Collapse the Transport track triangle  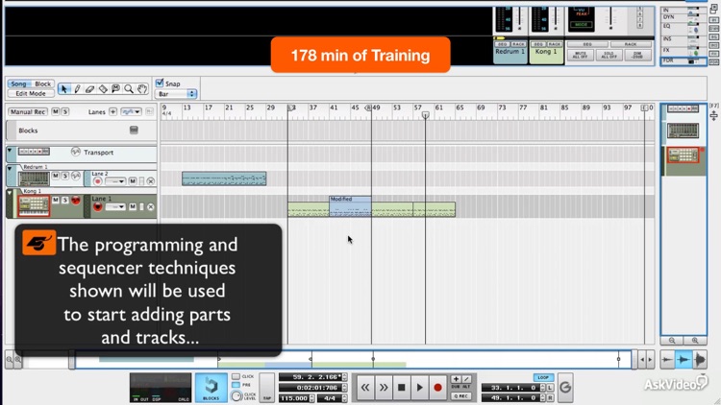10,151
